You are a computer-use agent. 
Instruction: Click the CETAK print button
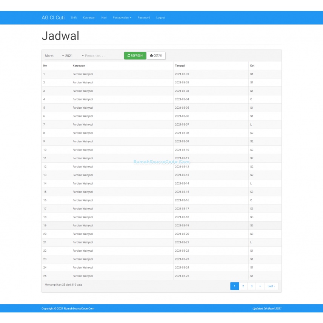(156, 55)
